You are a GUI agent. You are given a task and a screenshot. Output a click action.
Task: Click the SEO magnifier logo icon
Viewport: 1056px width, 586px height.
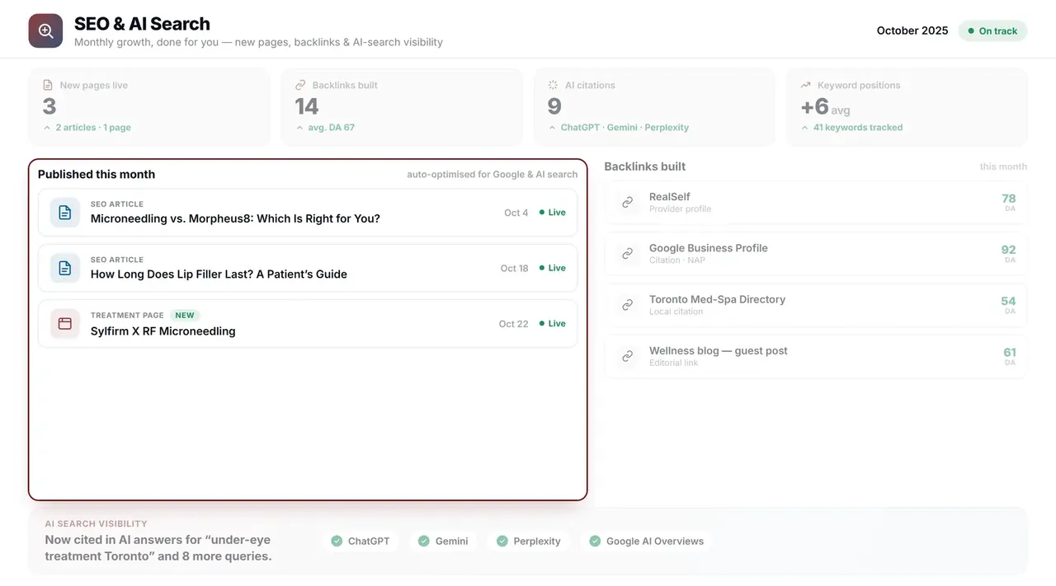click(45, 31)
